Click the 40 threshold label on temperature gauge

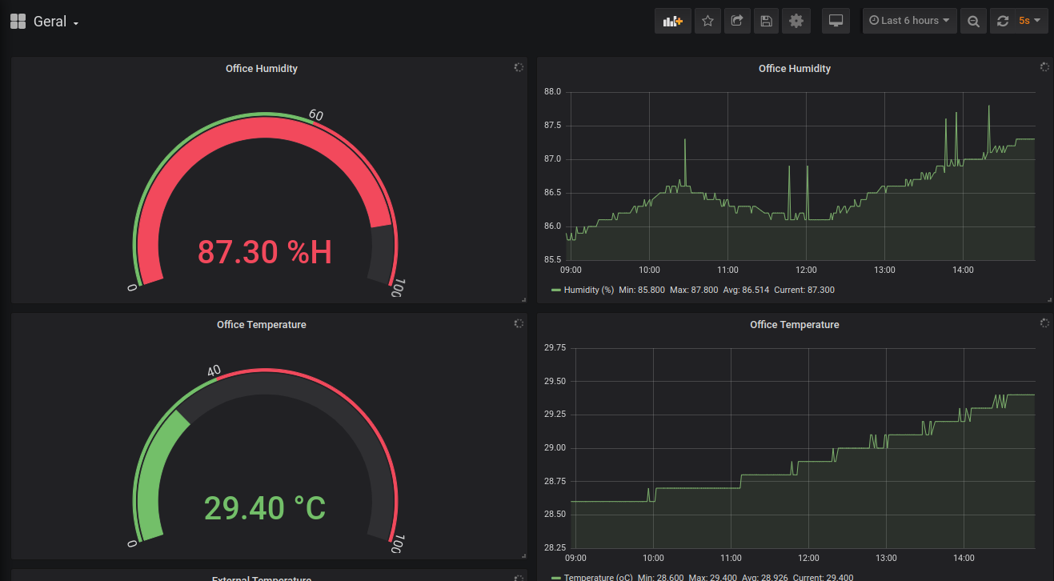pyautogui.click(x=214, y=371)
